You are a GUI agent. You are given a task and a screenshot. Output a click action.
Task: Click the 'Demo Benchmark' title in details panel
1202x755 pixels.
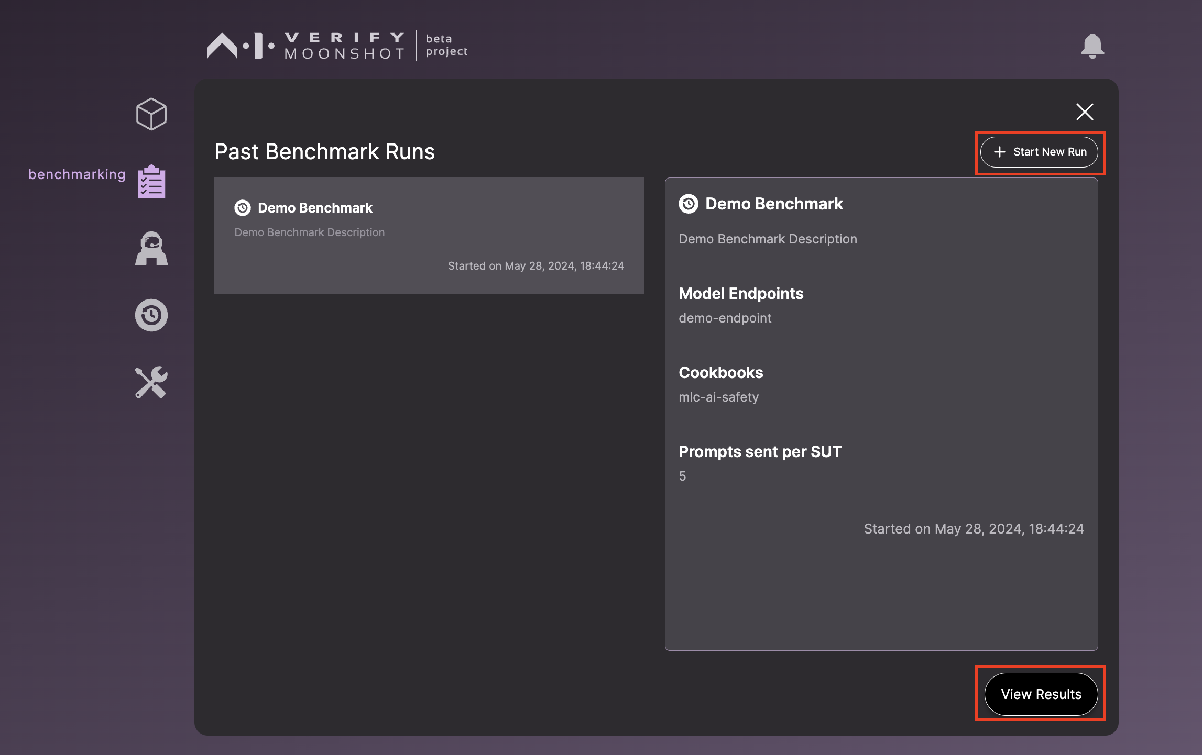(x=774, y=204)
